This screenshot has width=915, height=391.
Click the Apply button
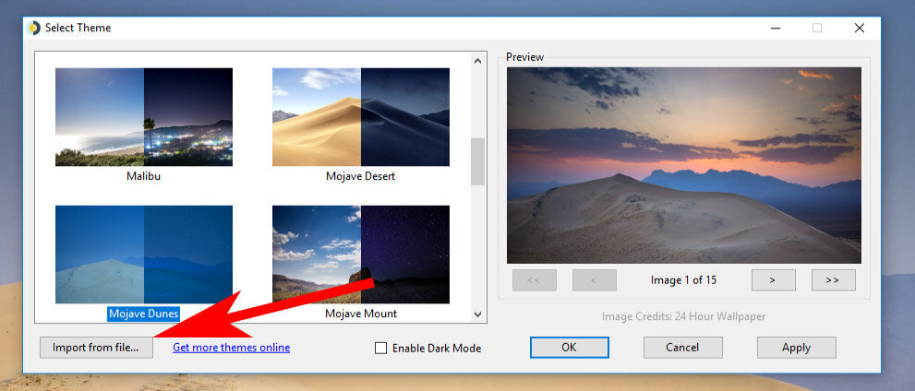[x=797, y=348]
